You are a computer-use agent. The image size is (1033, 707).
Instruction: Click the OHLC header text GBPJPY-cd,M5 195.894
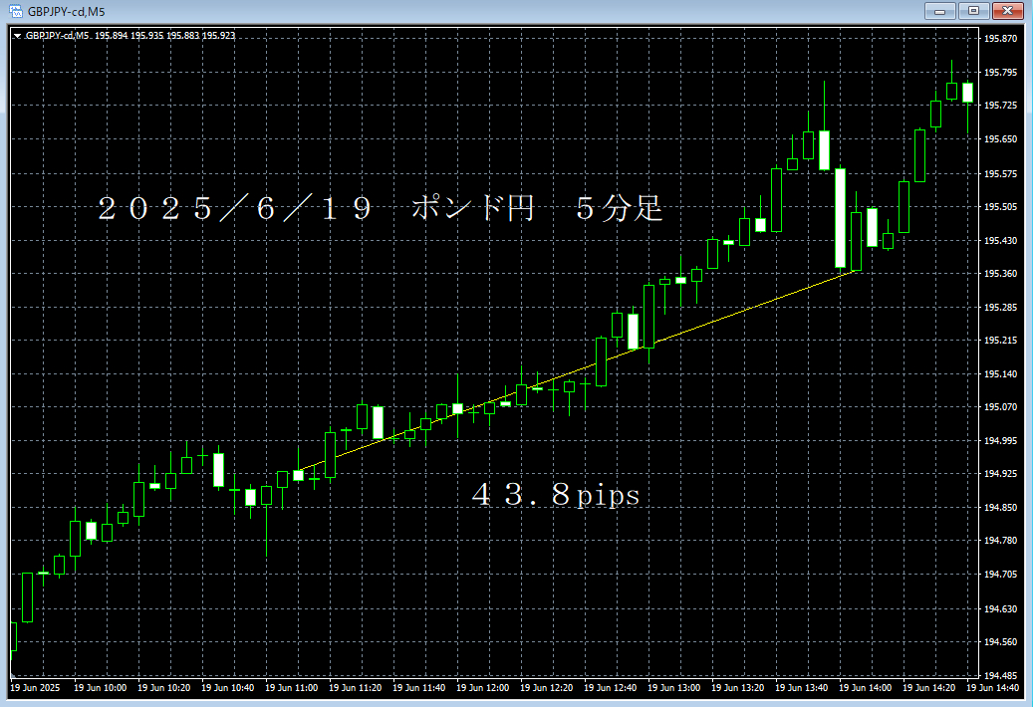click(x=77, y=36)
